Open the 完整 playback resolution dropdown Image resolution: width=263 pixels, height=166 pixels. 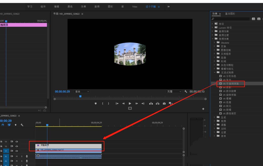coord(174,91)
